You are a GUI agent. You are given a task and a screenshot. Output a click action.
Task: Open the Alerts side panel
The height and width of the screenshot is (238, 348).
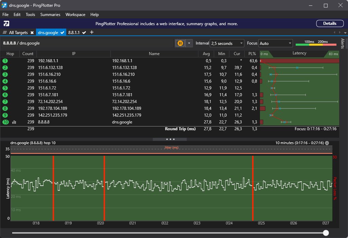coord(343,44)
